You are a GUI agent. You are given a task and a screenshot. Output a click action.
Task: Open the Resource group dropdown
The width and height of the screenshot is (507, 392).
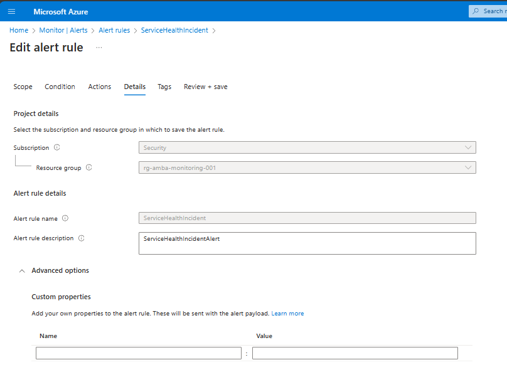click(x=307, y=167)
